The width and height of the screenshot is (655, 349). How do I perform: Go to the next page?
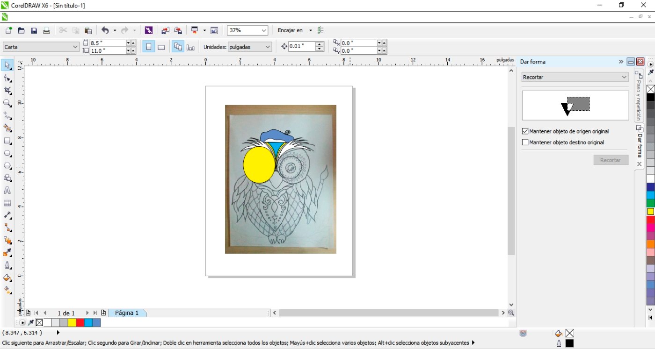87,313
